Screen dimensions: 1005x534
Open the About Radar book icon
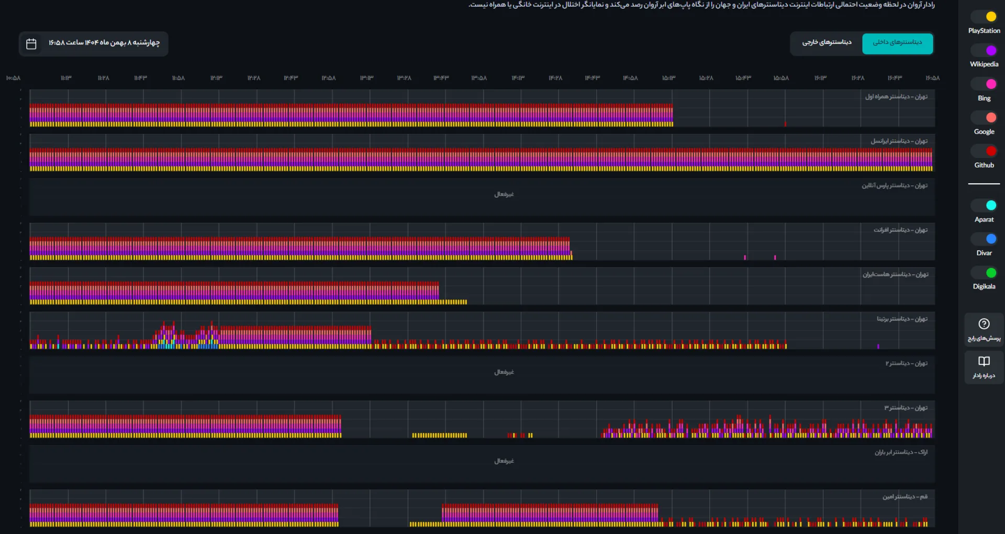pos(984,361)
